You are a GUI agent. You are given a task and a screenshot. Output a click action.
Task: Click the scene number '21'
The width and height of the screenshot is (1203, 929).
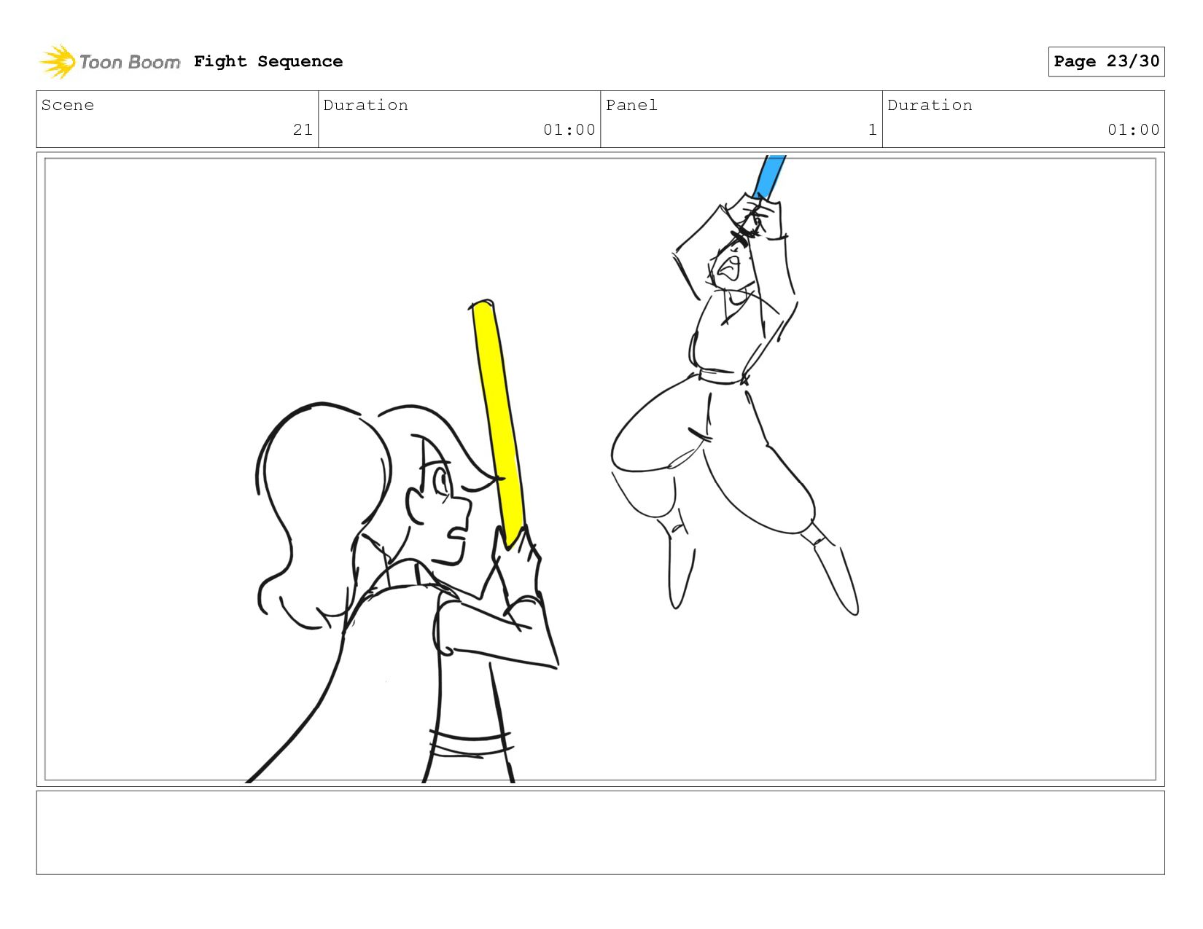[303, 130]
